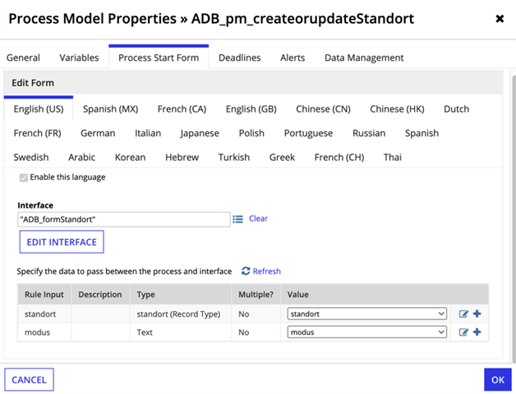Click the Clear link

click(258, 218)
